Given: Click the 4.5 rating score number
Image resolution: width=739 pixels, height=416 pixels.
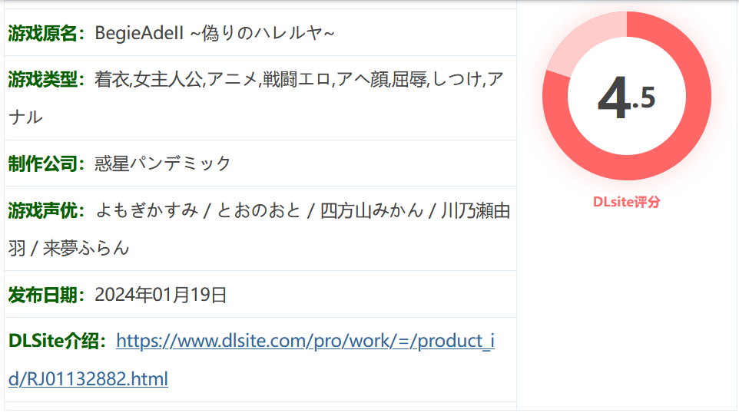Looking at the screenshot, I should pos(626,98).
